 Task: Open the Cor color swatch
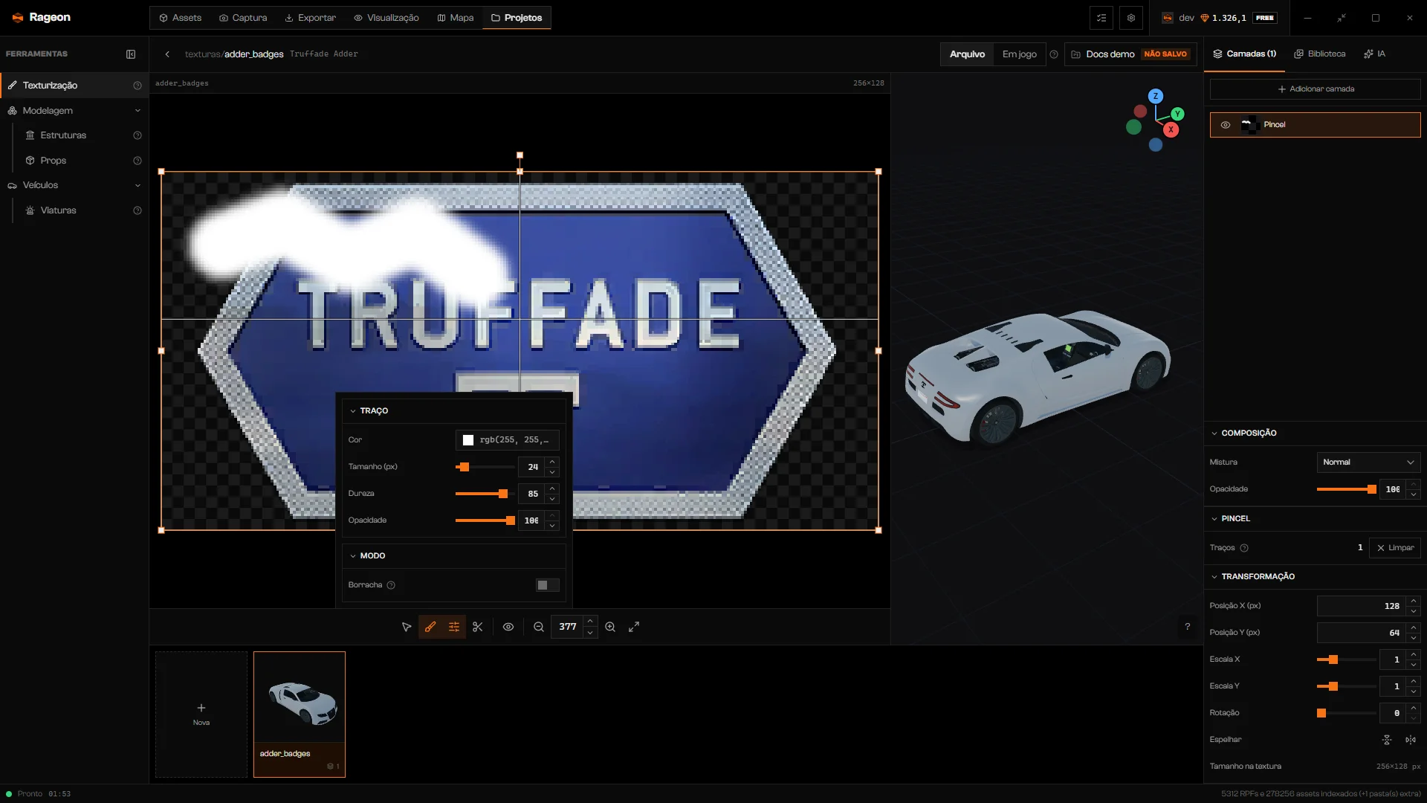click(468, 440)
